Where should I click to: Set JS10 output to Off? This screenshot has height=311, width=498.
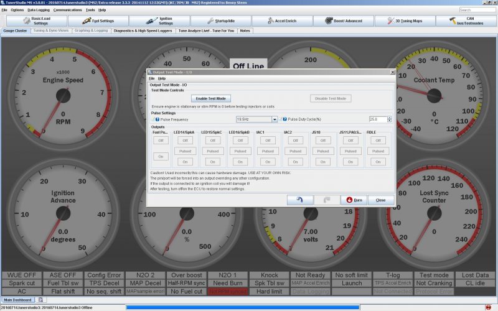click(323, 141)
